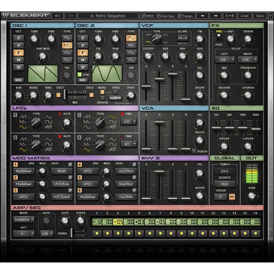Click Mod Matrix slot 5 bypass icon
Viewport: 274px width, 274px height.
[134, 178]
